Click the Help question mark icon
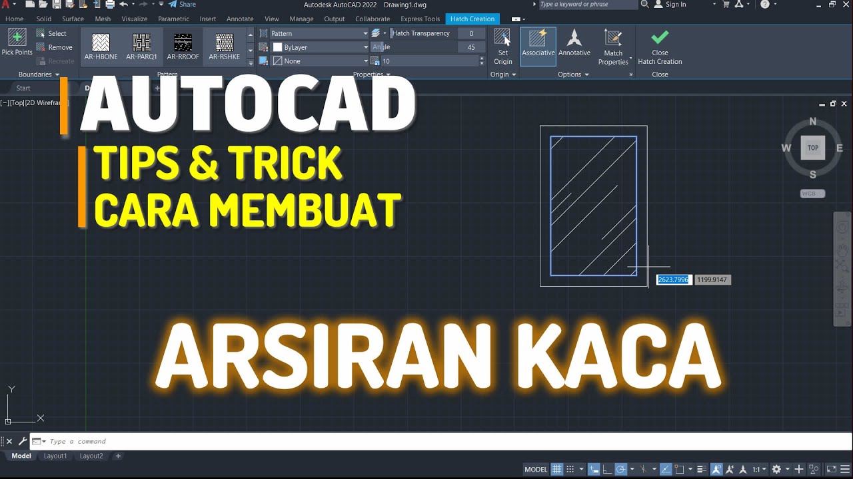The height and width of the screenshot is (479, 853). [x=764, y=4]
